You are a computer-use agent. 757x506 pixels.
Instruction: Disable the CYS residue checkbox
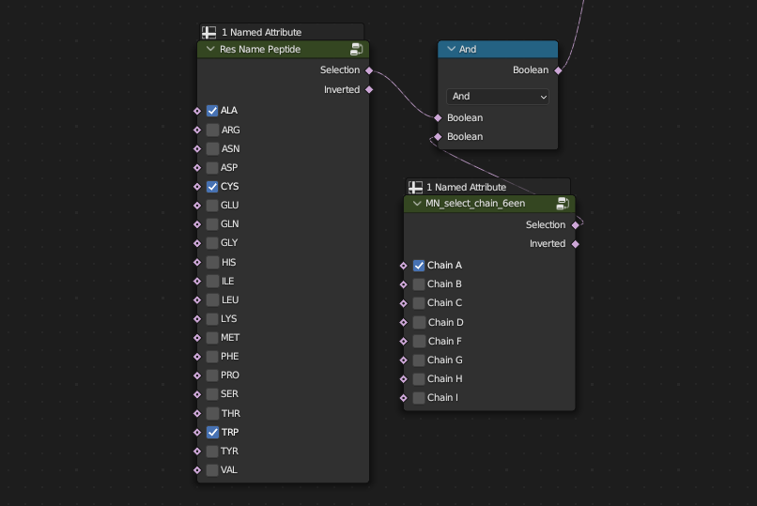212,187
